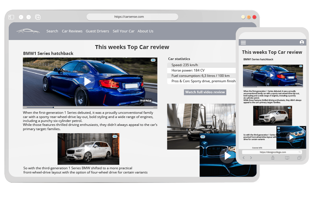Screen dimensions: 315x198
Task: Play the mobile white SUV video
Action: (x=271, y=116)
